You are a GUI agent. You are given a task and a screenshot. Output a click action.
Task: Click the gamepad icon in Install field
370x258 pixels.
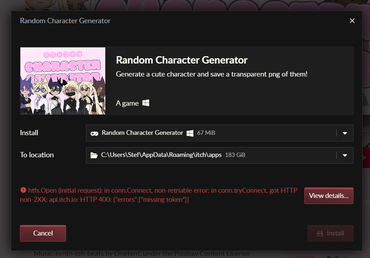click(x=94, y=133)
